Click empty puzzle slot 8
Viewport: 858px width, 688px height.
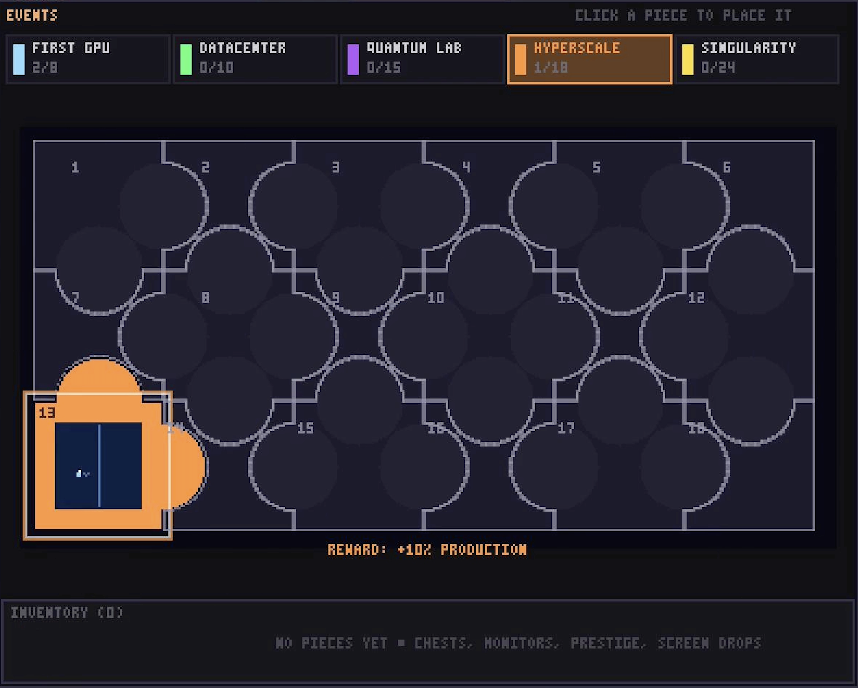228,336
